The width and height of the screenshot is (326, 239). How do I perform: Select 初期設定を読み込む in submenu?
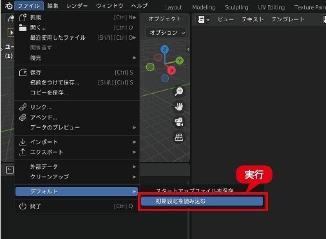(202, 201)
